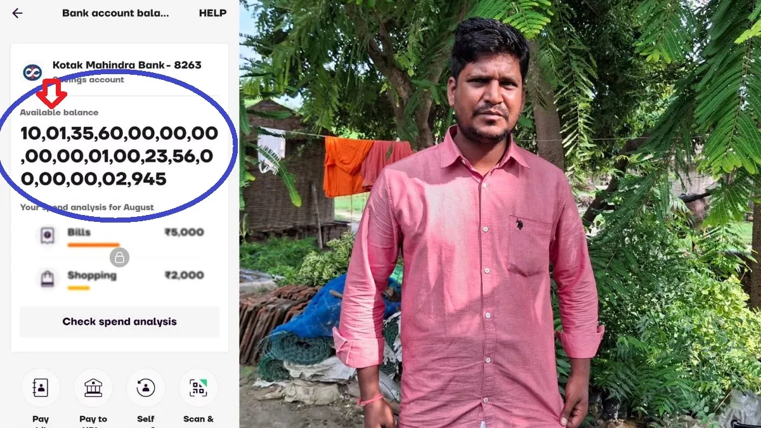
Task: Select the ₹2,000 Shopping amount
Action: point(184,275)
